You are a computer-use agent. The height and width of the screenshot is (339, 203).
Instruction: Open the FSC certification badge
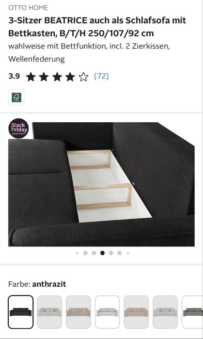tap(16, 97)
